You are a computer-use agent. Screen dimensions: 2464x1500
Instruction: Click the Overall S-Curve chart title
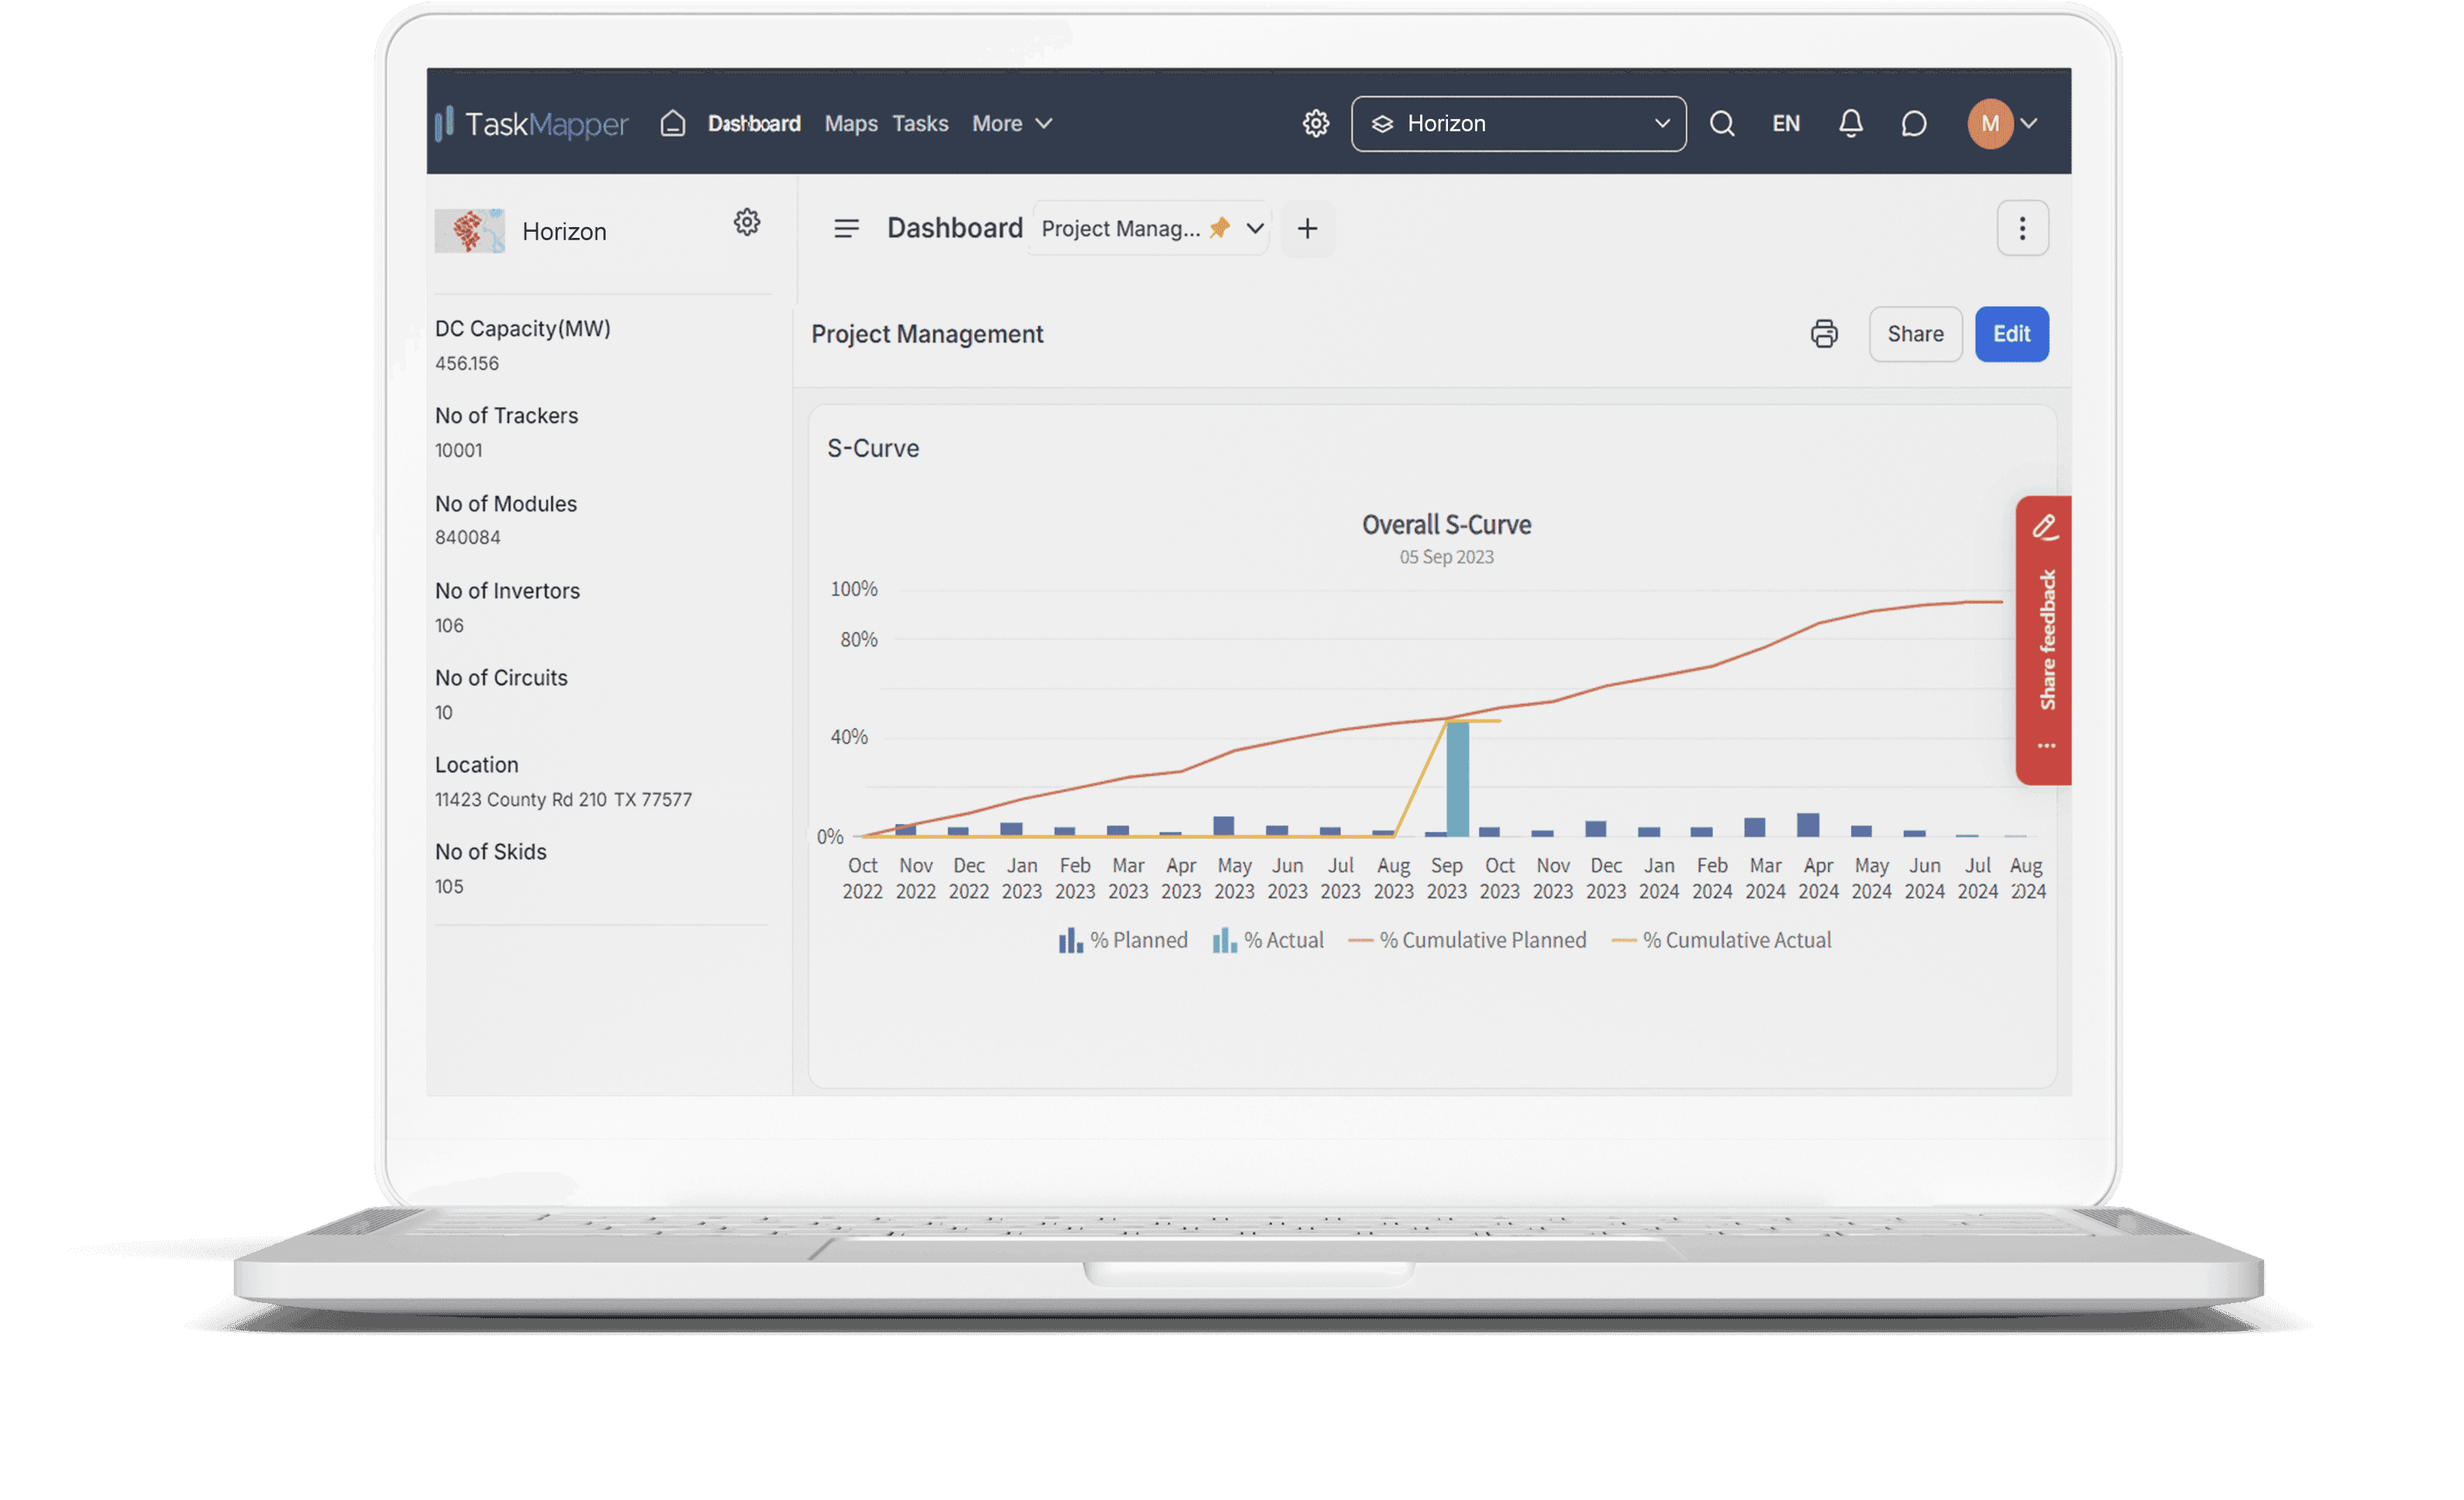(x=1446, y=525)
